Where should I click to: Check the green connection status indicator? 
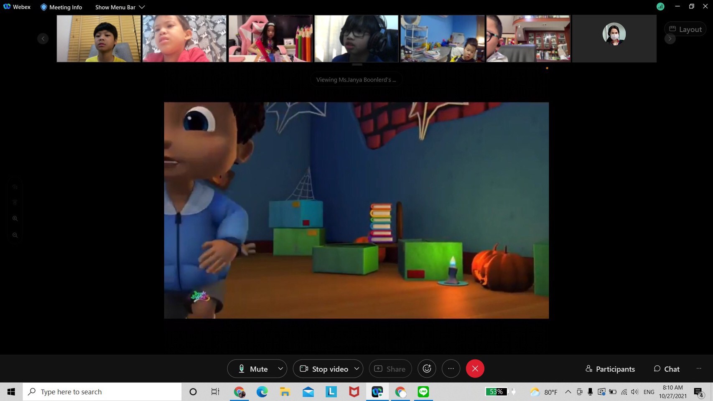pos(660,6)
